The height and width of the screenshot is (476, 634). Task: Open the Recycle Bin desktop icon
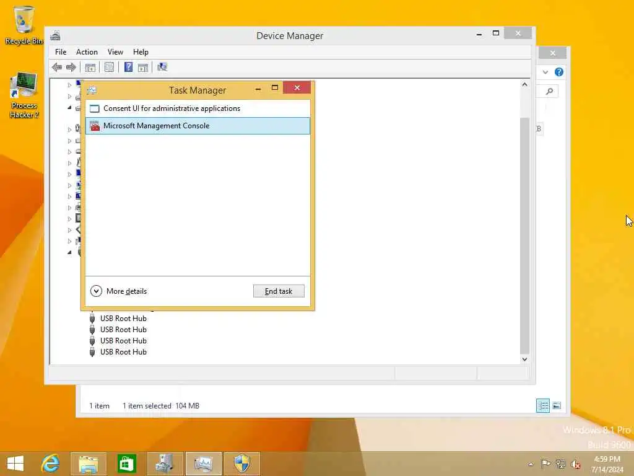click(24, 25)
